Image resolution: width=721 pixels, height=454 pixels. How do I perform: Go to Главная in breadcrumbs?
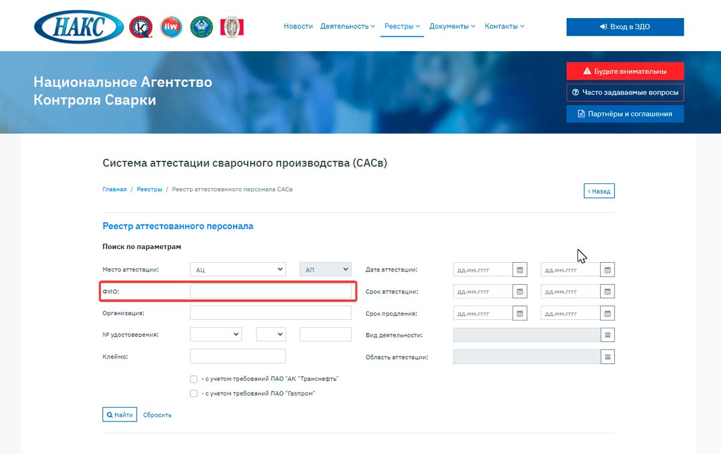click(x=114, y=189)
